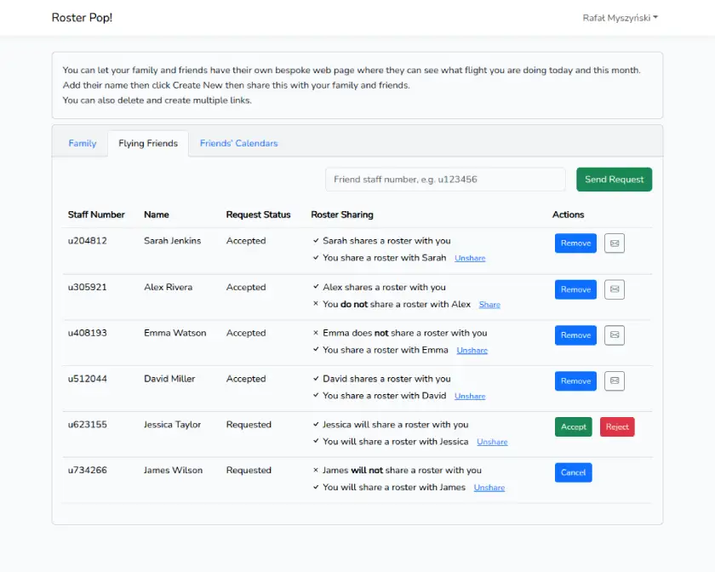Image resolution: width=715 pixels, height=572 pixels.
Task: Click Accepted status for Alex Rivera
Action: point(246,288)
